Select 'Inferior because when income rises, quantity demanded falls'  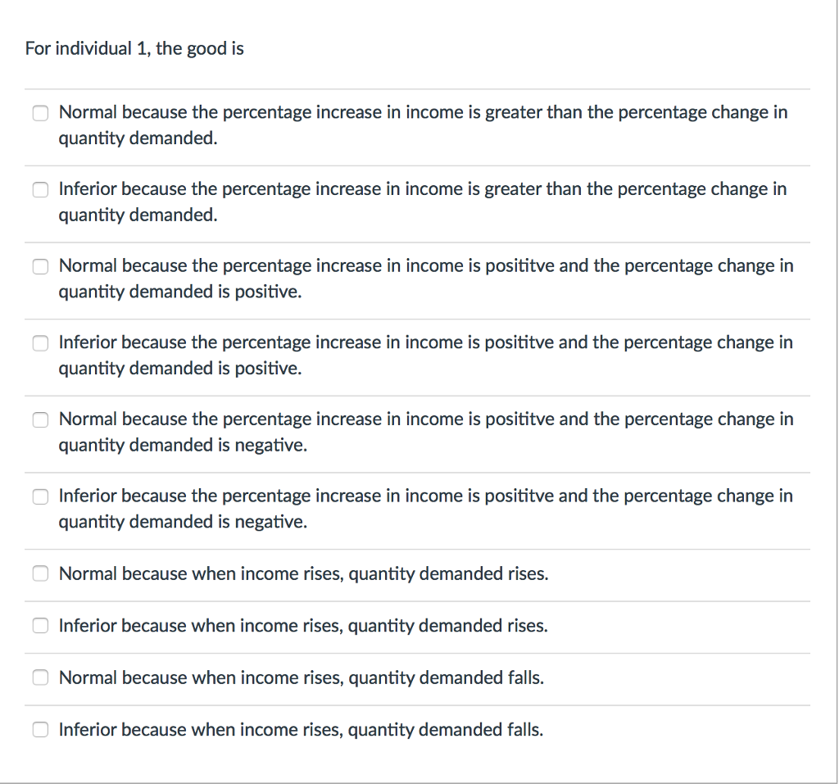40,729
